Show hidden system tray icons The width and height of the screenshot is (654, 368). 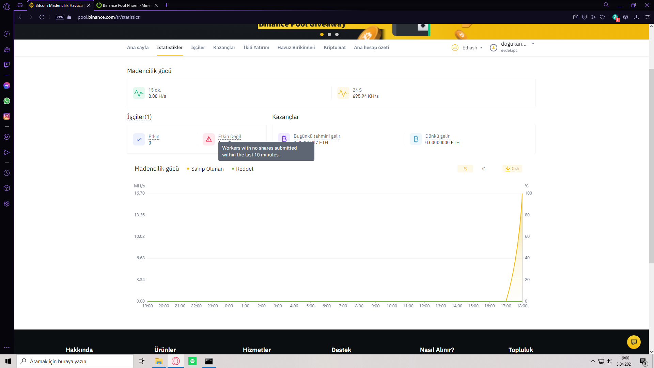pos(593,361)
